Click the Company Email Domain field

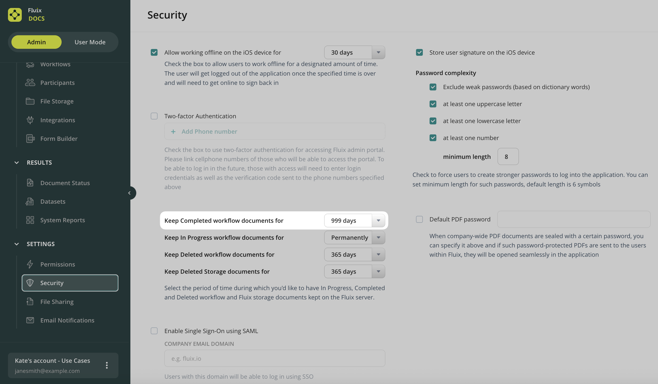pyautogui.click(x=275, y=359)
